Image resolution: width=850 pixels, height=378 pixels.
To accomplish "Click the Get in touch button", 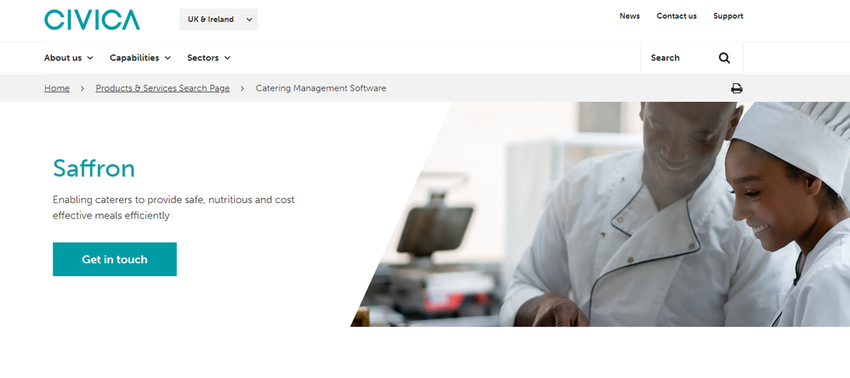I will click(x=115, y=259).
